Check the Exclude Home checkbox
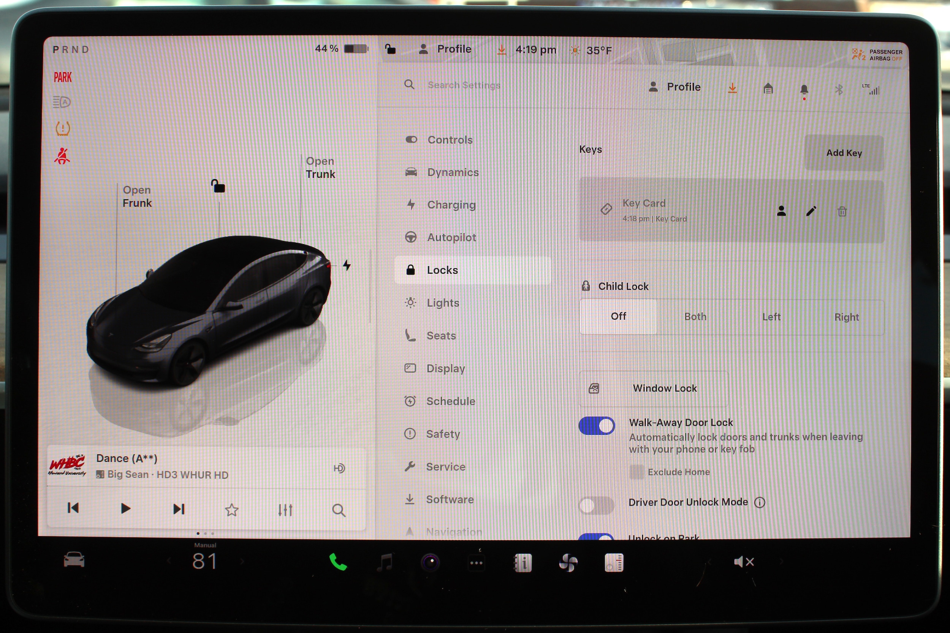Viewport: 950px width, 633px height. (636, 472)
